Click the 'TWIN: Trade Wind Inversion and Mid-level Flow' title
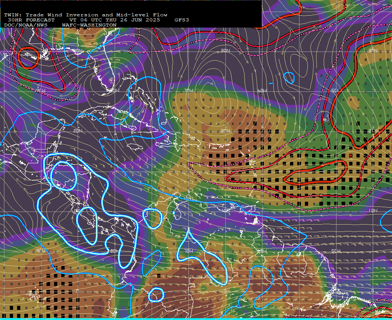This screenshot has width=392, height=320. [x=86, y=15]
